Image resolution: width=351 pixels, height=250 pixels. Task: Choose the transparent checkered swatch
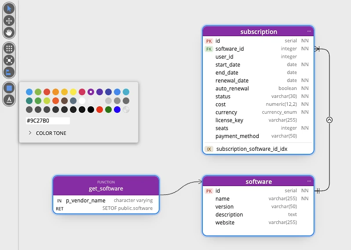[126, 109]
